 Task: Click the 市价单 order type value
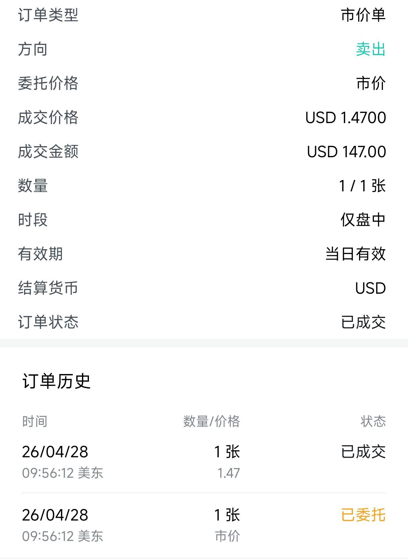(363, 15)
